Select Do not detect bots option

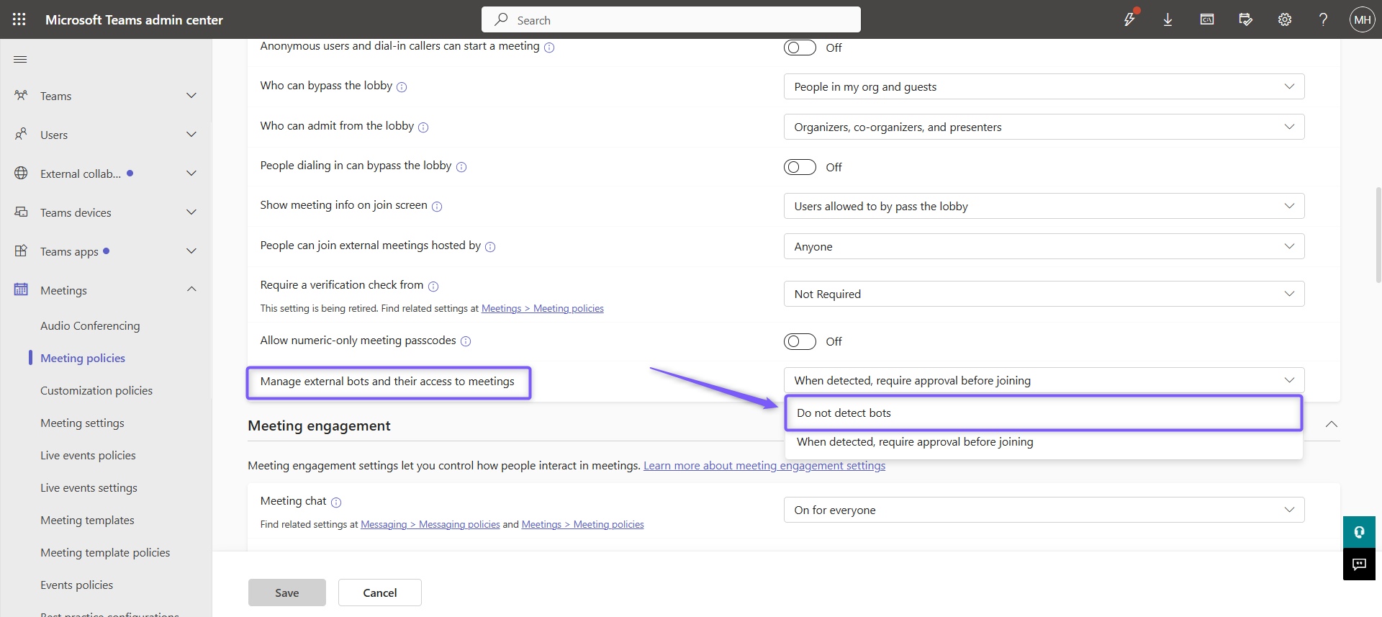1044,413
